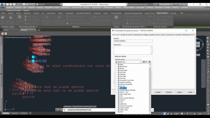210x118 pixels.
Task: Click inside the Descripción text area
Action: [132, 50]
